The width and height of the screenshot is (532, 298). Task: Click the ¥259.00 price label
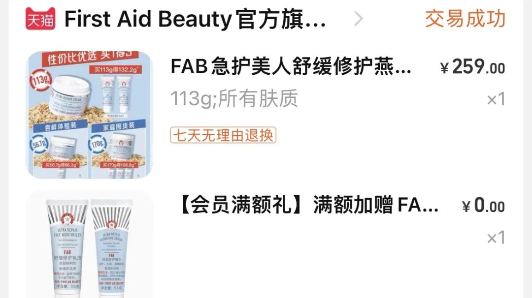click(472, 67)
